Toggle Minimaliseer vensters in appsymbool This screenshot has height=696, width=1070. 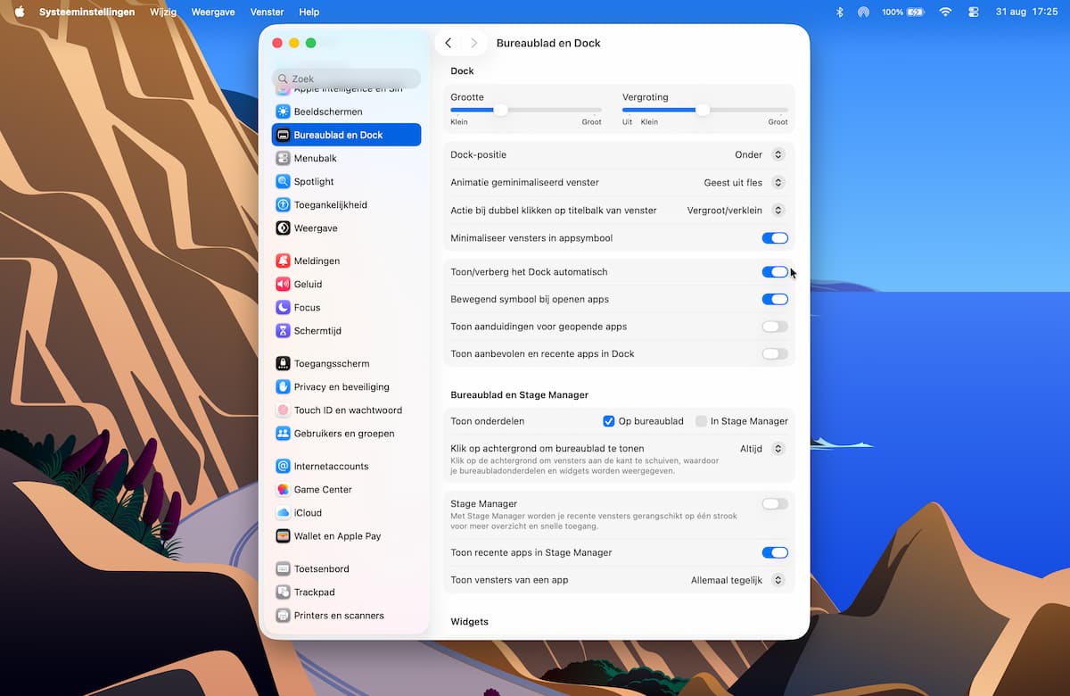[775, 238]
